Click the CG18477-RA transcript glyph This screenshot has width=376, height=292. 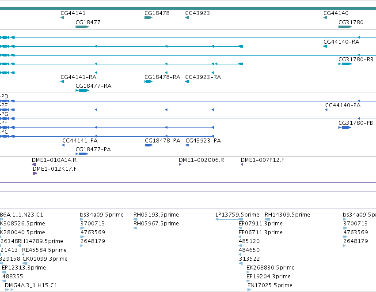(x=82, y=90)
